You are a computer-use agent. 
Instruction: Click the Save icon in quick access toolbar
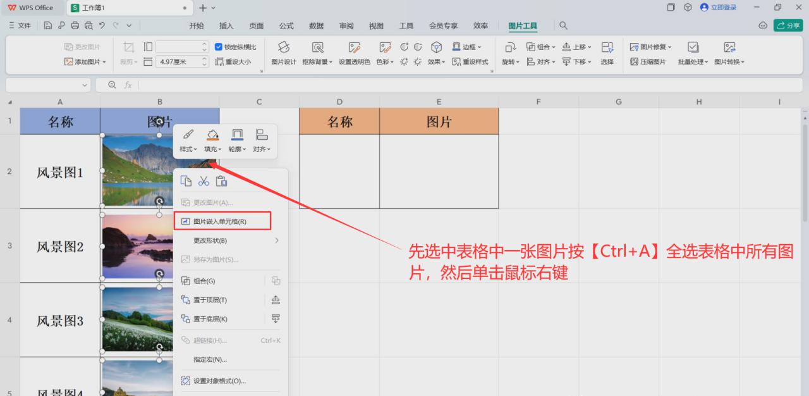(49, 25)
